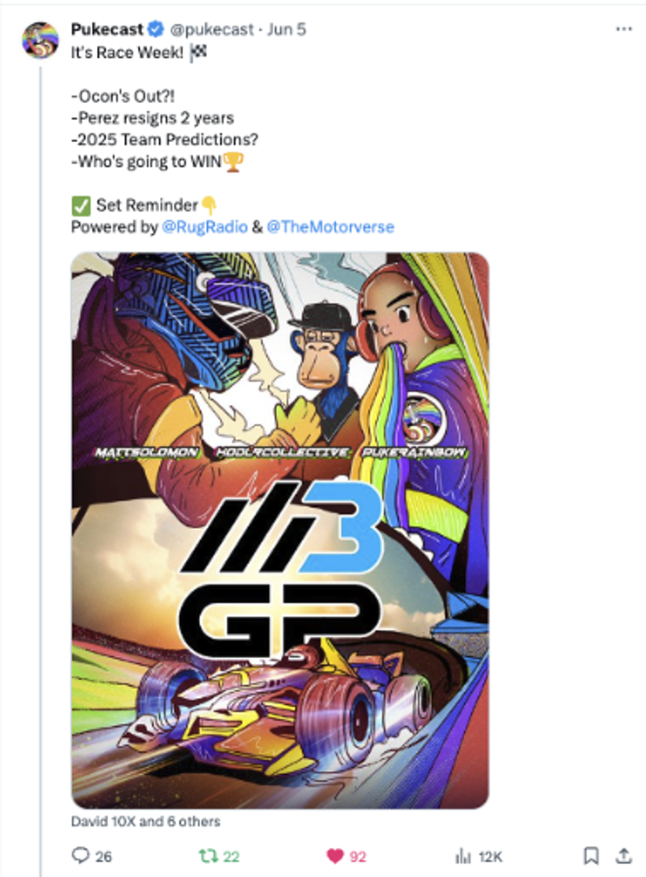
Task: Click the like count 92
Action: pyautogui.click(x=358, y=857)
